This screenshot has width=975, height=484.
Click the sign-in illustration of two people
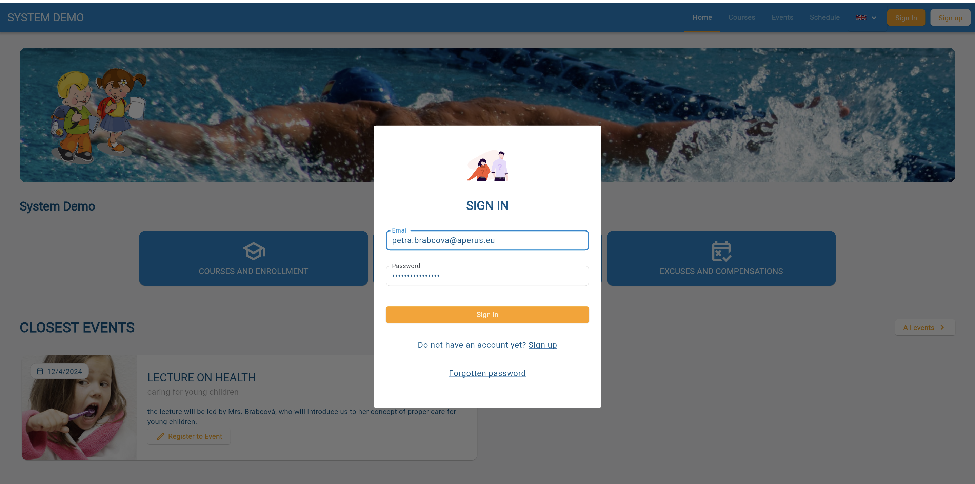click(487, 166)
